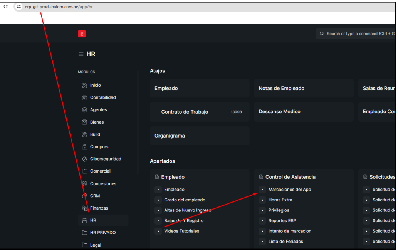Click the Finanzas coins icon
398x250 pixels.
[85, 208]
